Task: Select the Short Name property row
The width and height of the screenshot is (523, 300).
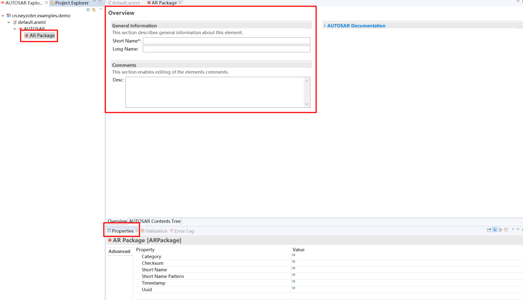Action: [x=329, y=270]
